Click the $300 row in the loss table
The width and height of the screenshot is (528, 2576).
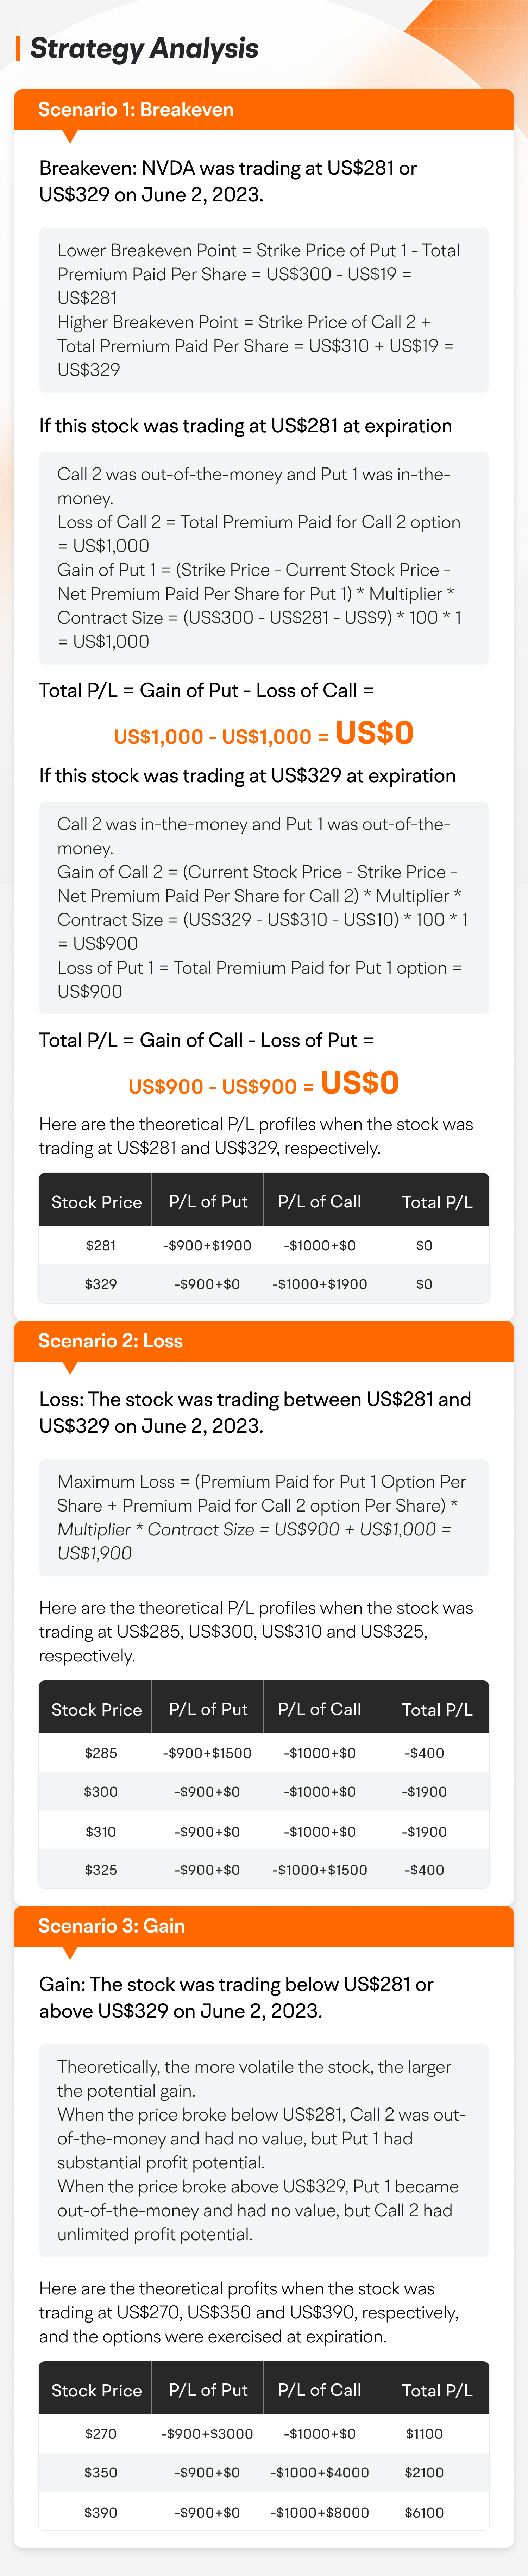(264, 1792)
